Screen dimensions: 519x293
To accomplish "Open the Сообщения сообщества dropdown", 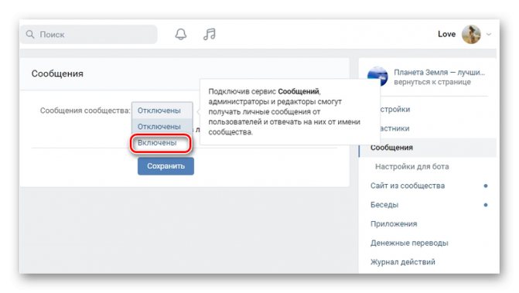I will click(x=162, y=111).
